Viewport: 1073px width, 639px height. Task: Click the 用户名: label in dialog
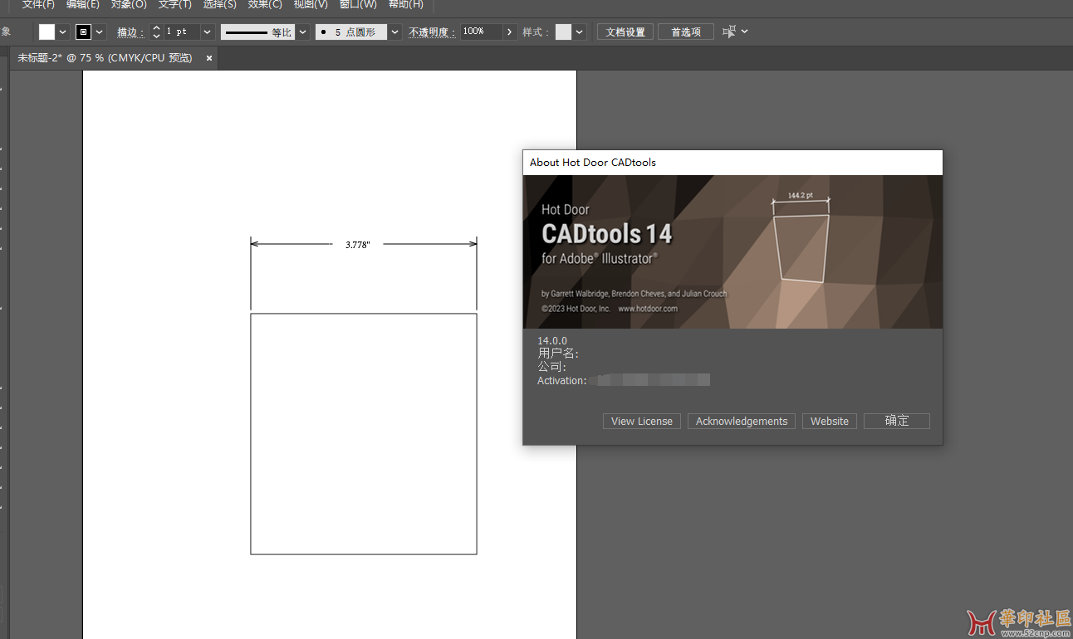(x=558, y=354)
